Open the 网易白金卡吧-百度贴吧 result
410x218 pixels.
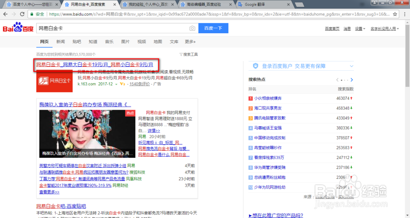tap(61, 206)
